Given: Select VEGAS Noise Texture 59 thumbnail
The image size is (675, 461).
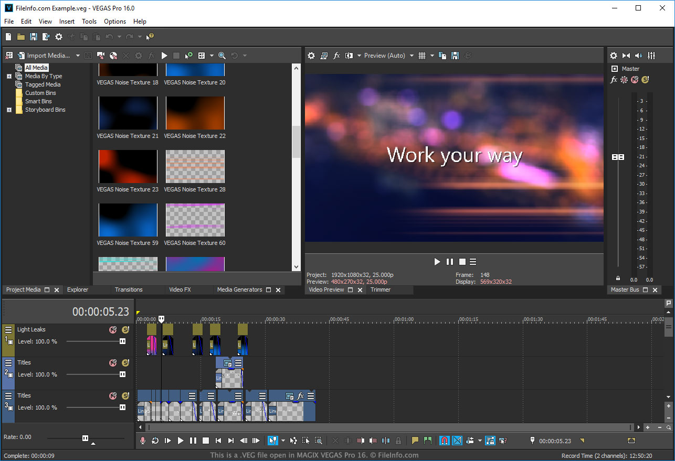Looking at the screenshot, I should [x=128, y=220].
